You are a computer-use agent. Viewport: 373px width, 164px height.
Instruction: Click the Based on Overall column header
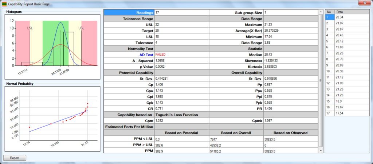click(236, 133)
